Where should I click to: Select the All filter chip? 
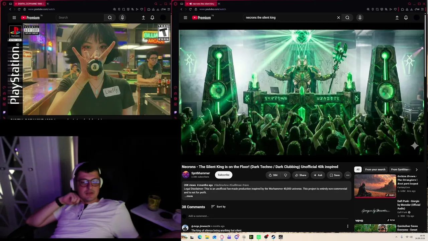click(358, 170)
